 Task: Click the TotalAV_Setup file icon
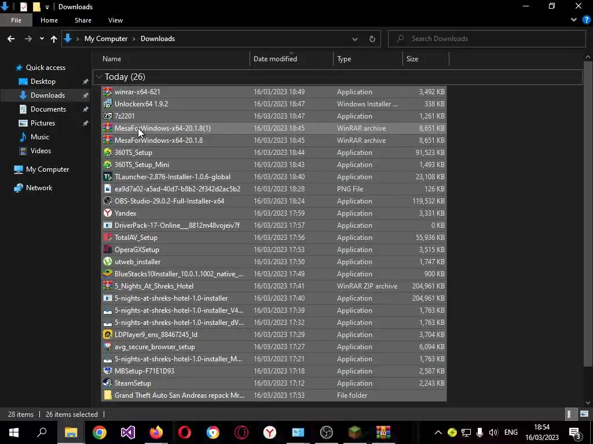click(108, 238)
